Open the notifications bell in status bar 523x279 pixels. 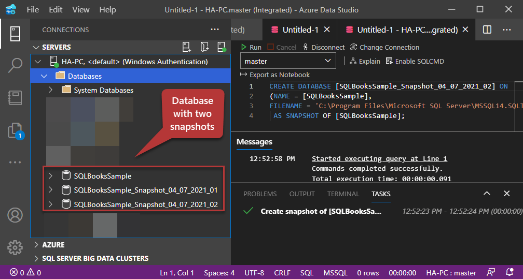coord(510,273)
